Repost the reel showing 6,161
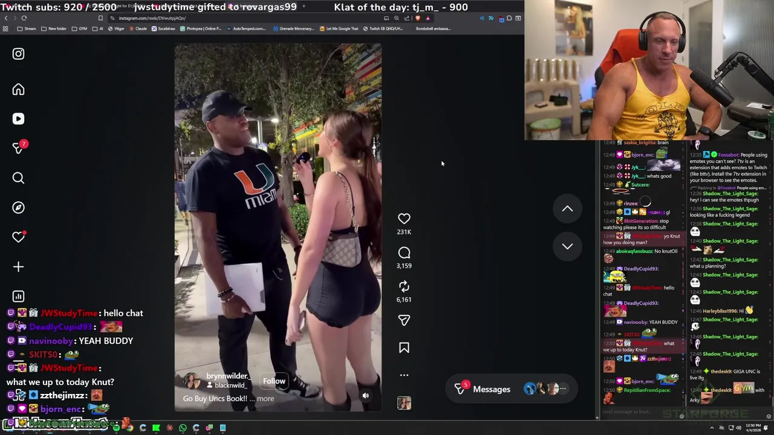Viewport: 774px width, 435px height. 404,286
